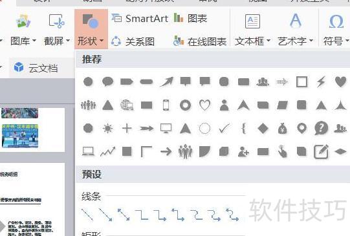Select the plain elbow connector

142,215
